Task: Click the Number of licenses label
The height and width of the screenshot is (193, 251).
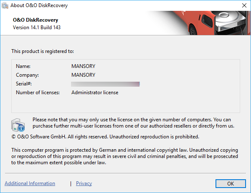Action: coord(38,93)
